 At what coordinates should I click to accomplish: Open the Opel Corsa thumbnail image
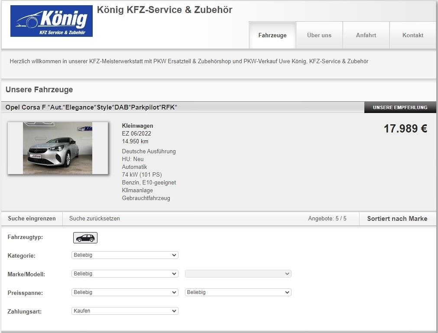(58, 148)
